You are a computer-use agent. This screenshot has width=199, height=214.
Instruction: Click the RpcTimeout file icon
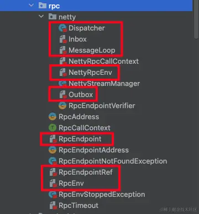click(x=53, y=206)
